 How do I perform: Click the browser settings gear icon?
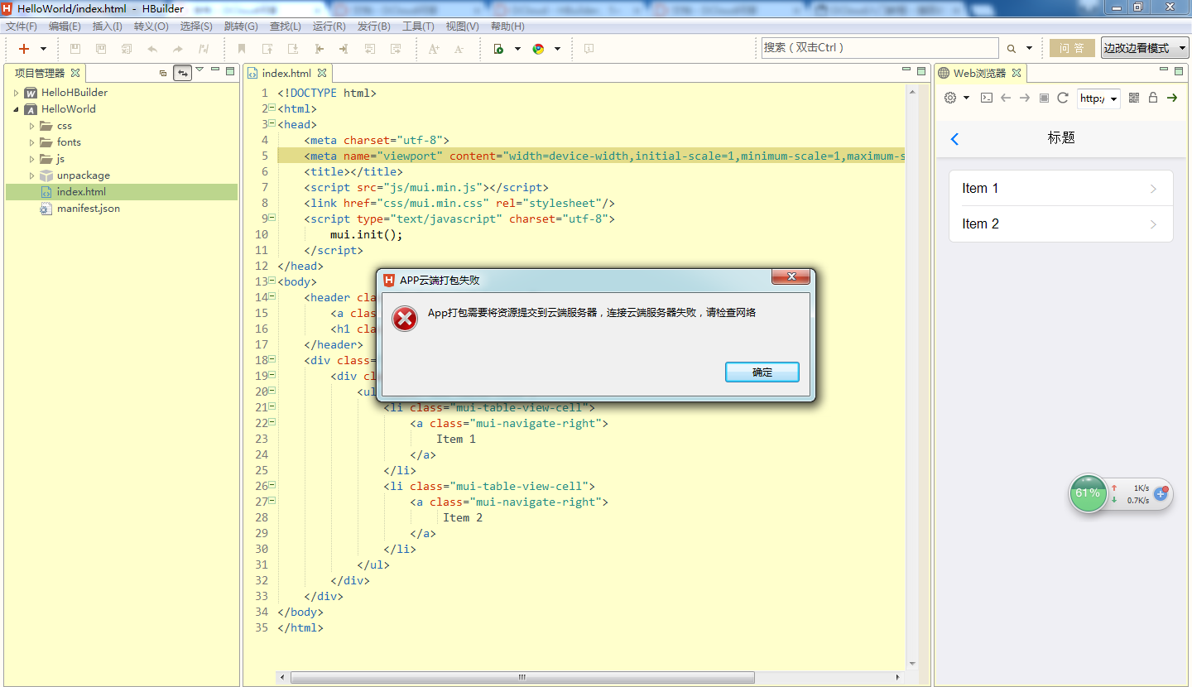click(950, 98)
